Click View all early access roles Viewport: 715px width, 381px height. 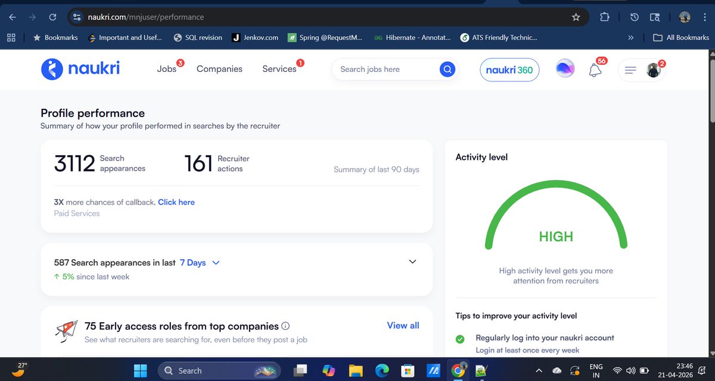tap(403, 326)
